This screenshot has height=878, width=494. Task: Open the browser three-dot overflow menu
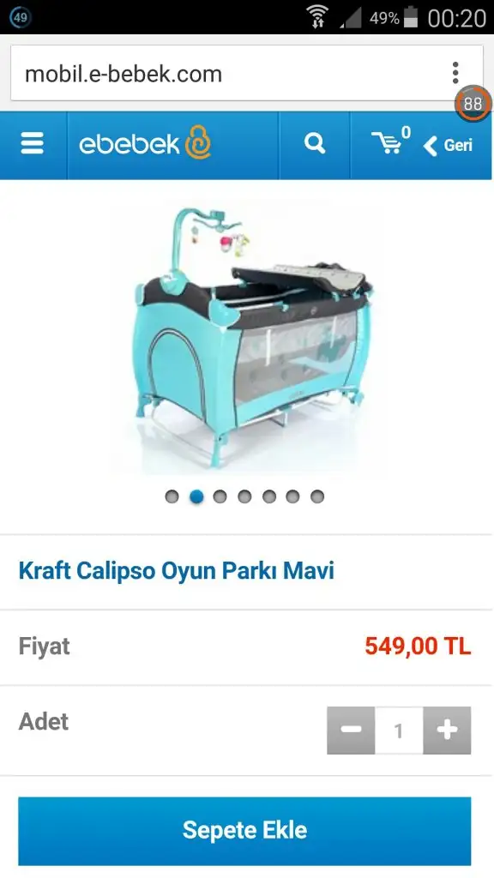455,74
